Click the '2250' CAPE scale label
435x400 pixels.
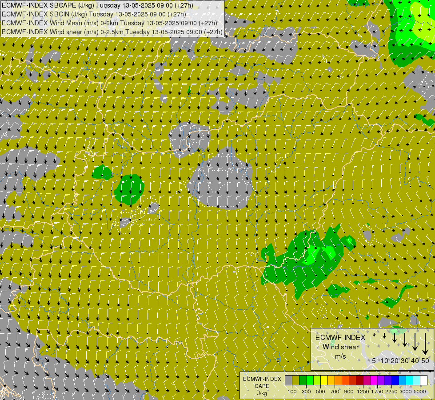[x=391, y=392]
